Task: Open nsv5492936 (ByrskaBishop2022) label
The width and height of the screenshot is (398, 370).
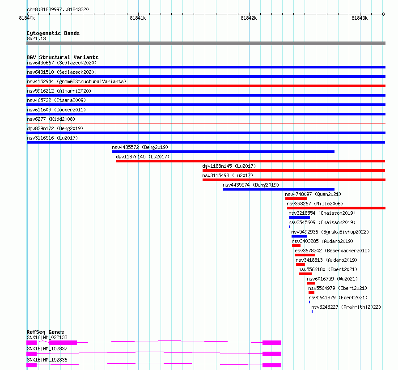Action: pos(330,232)
